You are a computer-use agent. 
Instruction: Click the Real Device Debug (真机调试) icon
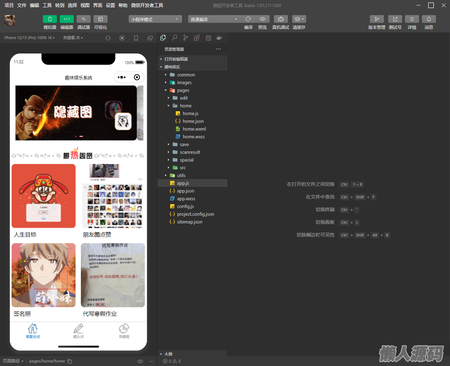tap(281, 19)
